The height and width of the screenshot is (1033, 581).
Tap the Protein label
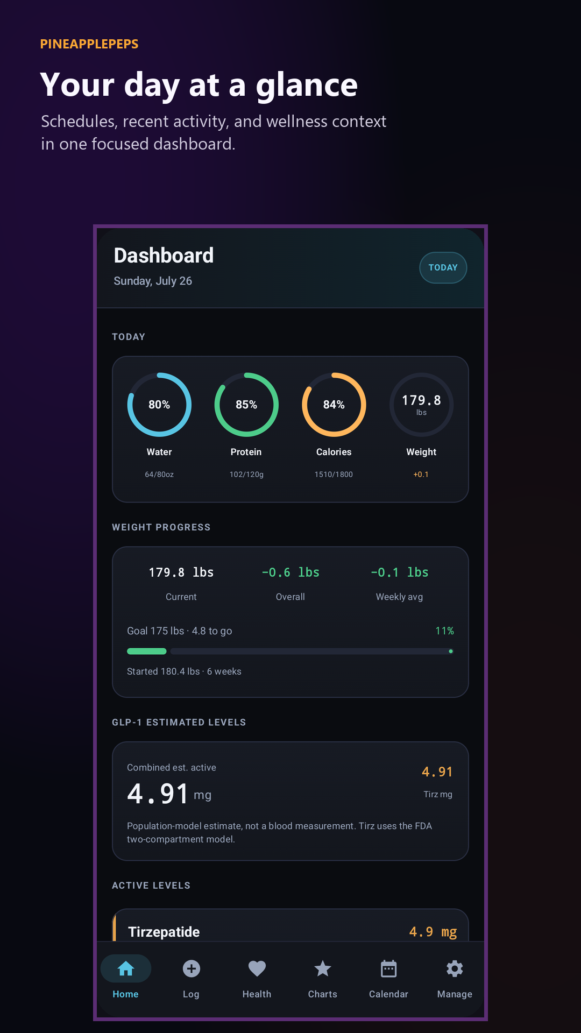pos(246,452)
